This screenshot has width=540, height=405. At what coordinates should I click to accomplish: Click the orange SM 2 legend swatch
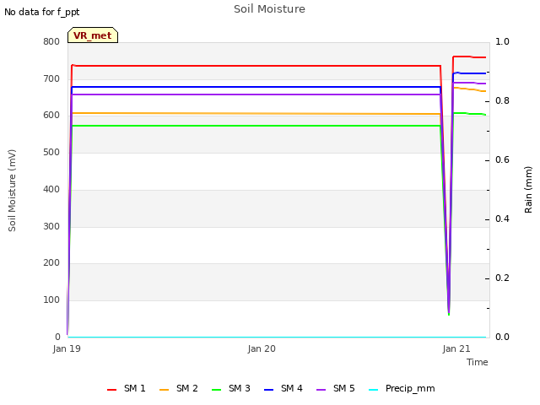click(x=165, y=390)
